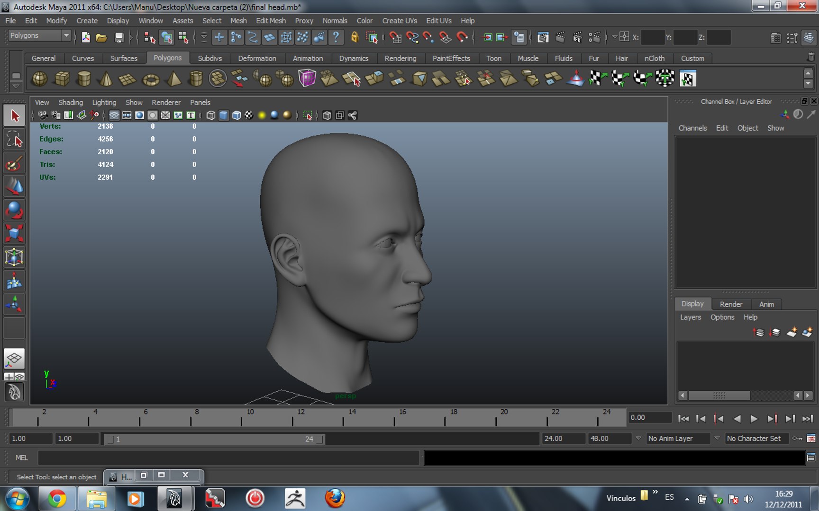This screenshot has height=511, width=819.
Task: Click the Save scene icon
Action: pyautogui.click(x=119, y=37)
